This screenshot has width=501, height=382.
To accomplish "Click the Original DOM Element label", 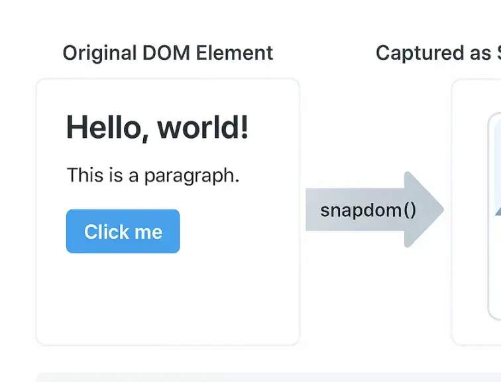I will tap(168, 53).
